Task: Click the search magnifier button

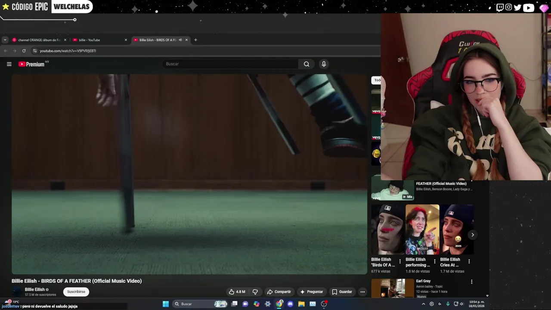Action: [x=306, y=64]
